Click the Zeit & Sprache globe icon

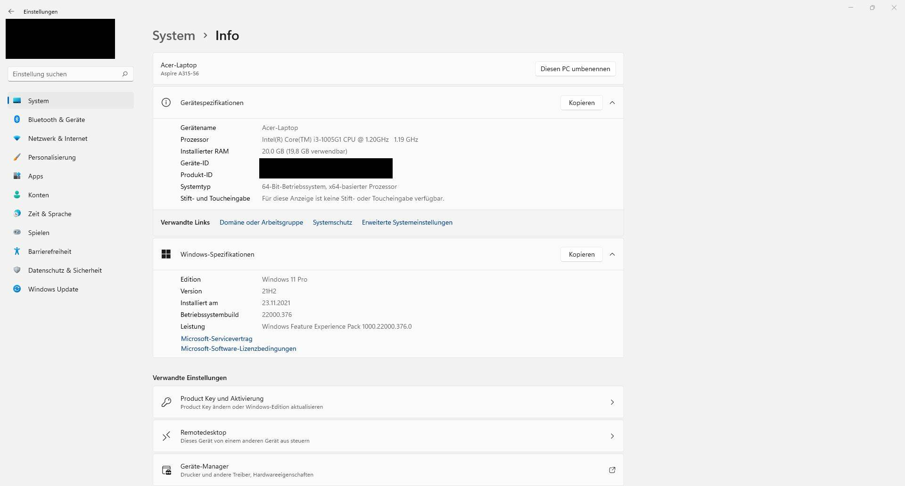(x=17, y=214)
